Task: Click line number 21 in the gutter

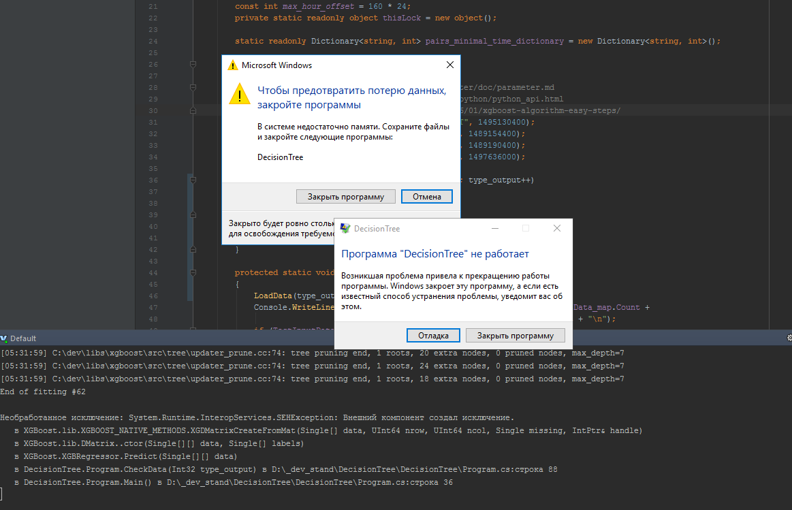Action: (153, 7)
